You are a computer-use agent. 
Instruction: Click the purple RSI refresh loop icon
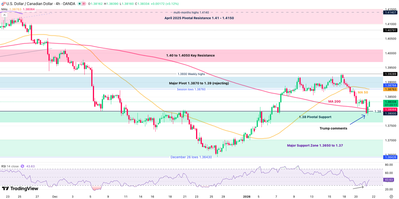point(23,166)
